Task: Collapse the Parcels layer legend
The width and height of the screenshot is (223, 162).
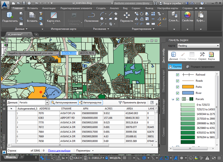Action: pyautogui.click(x=172, y=99)
